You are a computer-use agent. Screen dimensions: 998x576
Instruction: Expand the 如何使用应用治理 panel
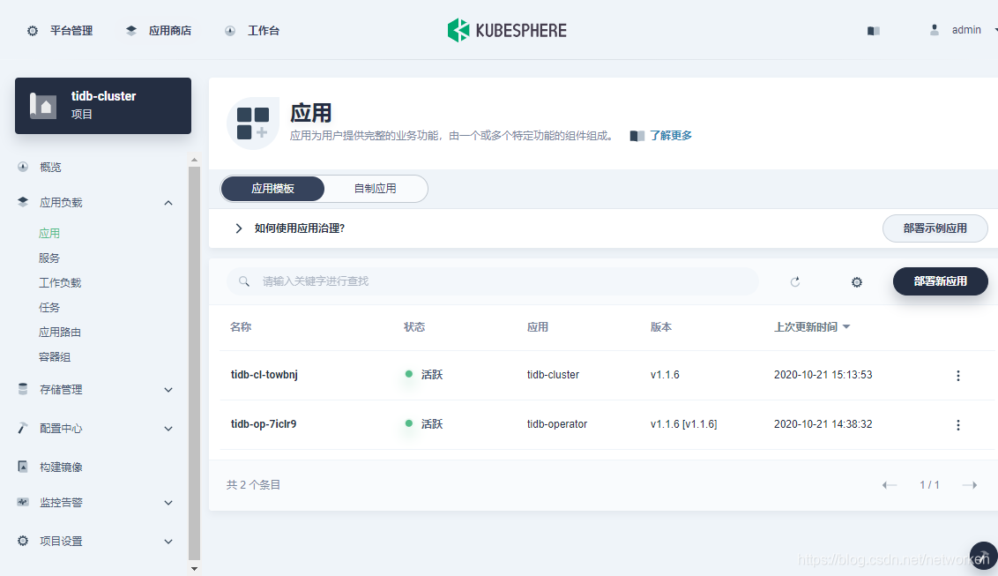tap(238, 228)
